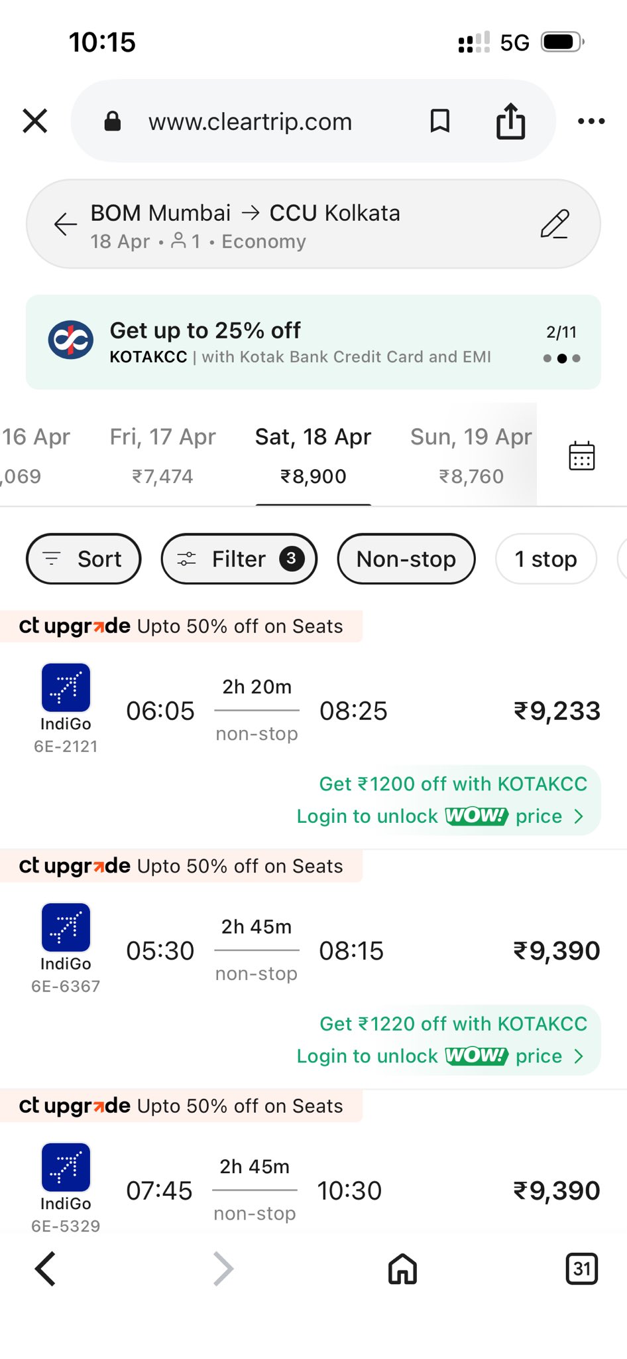The width and height of the screenshot is (627, 1359).
Task: Tap the Kotak 25% off banner
Action: (x=313, y=342)
